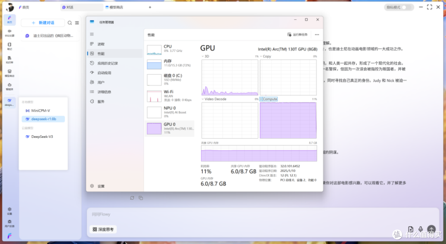Select the NPU 0 performance entry
This screenshot has height=244, width=446.
click(x=170, y=112)
